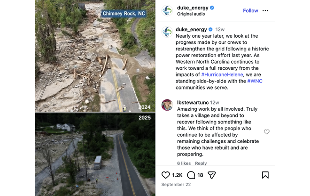The height and width of the screenshot is (196, 310).
Task: Open duke_energy profile picture in header
Action: [x=167, y=10]
